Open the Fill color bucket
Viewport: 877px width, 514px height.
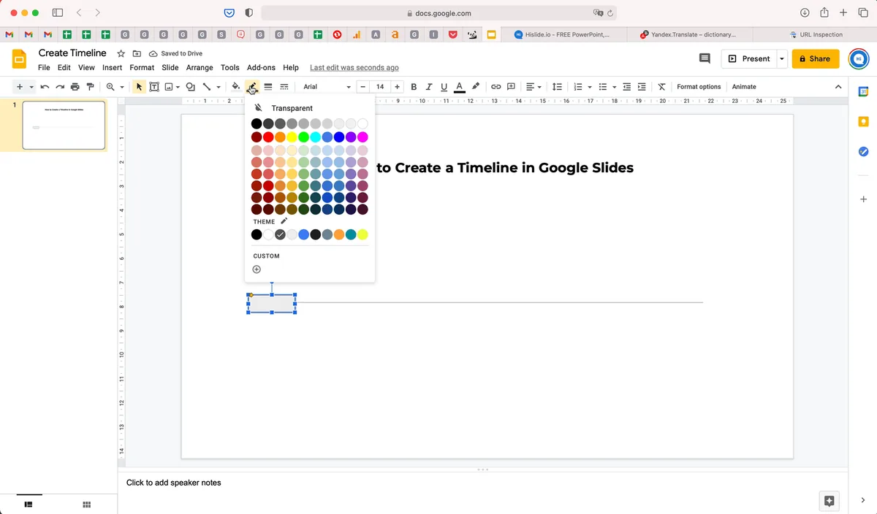pyautogui.click(x=236, y=87)
